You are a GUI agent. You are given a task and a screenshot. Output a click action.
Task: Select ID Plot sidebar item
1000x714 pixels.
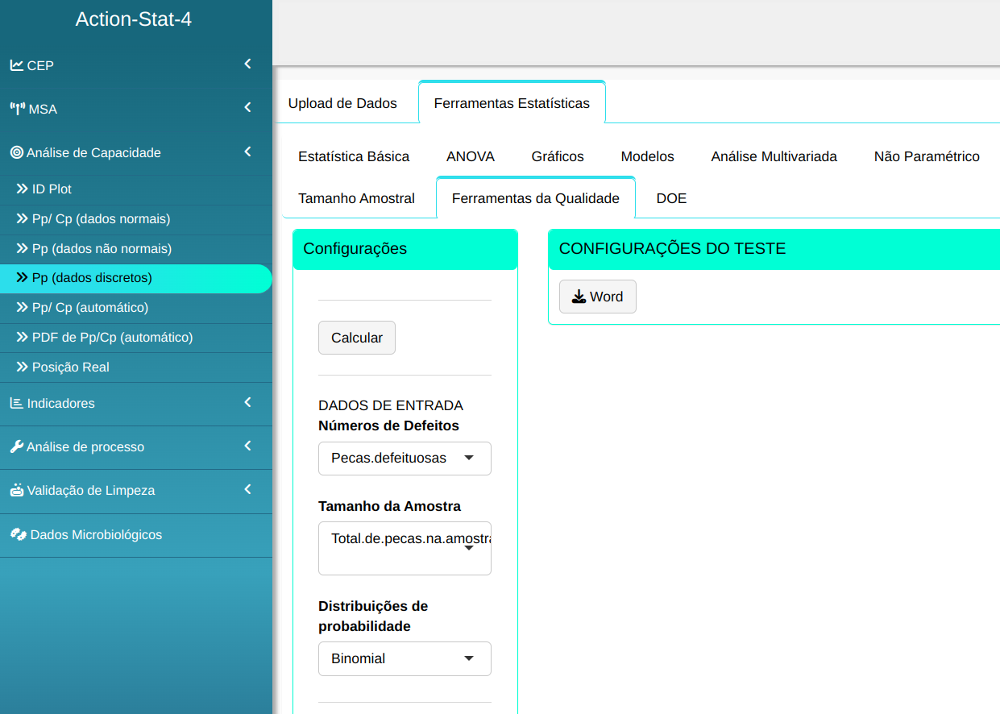(x=52, y=189)
